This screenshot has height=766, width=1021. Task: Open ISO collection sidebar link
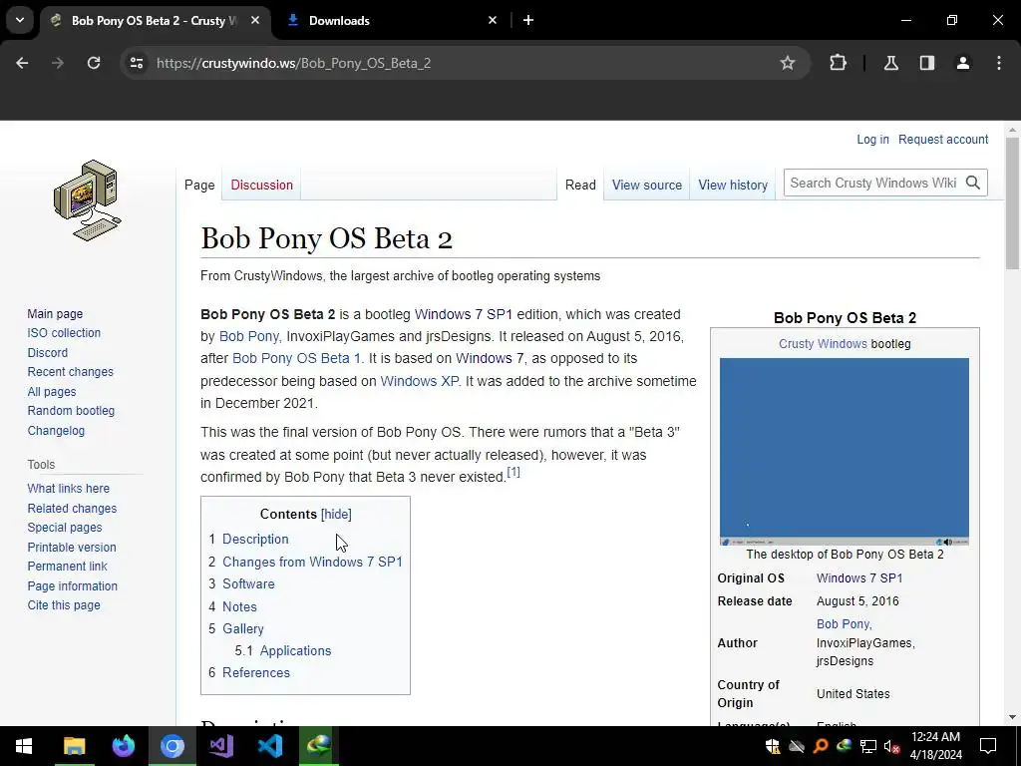pyautogui.click(x=64, y=333)
